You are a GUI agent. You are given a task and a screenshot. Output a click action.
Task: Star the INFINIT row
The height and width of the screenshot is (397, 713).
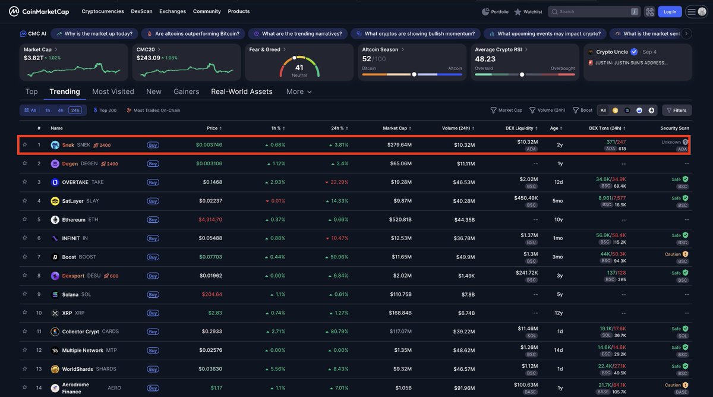pos(25,238)
